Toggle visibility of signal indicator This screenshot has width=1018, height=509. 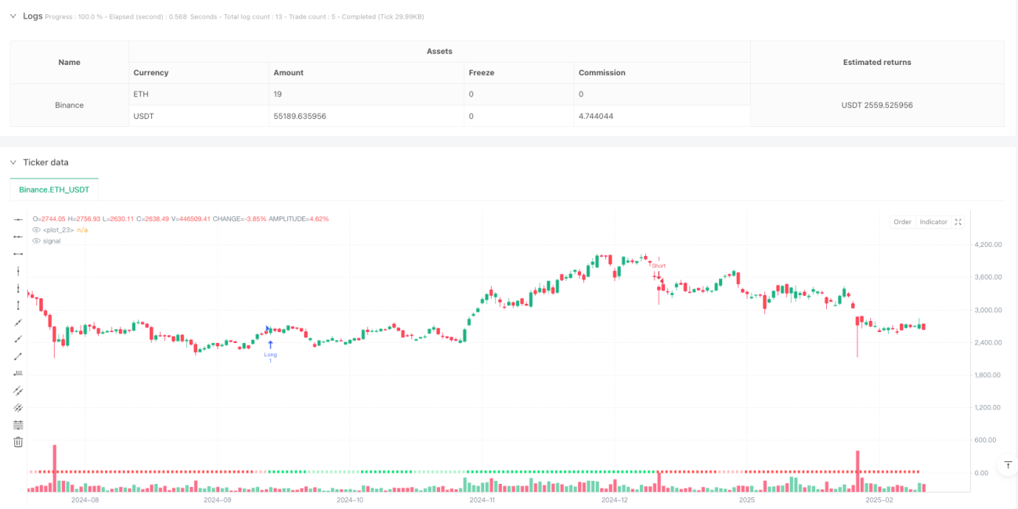(36, 240)
